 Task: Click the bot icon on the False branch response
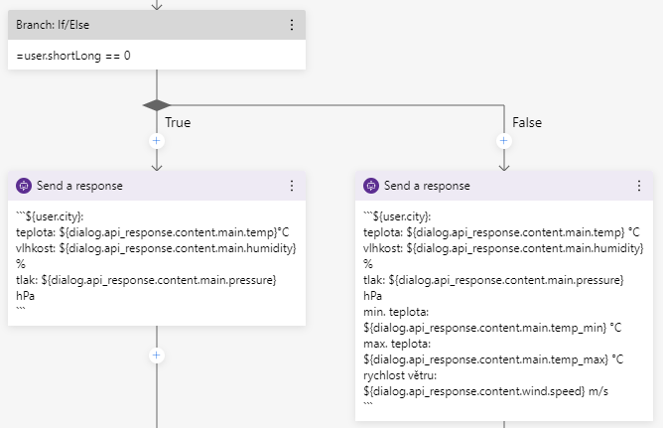371,186
